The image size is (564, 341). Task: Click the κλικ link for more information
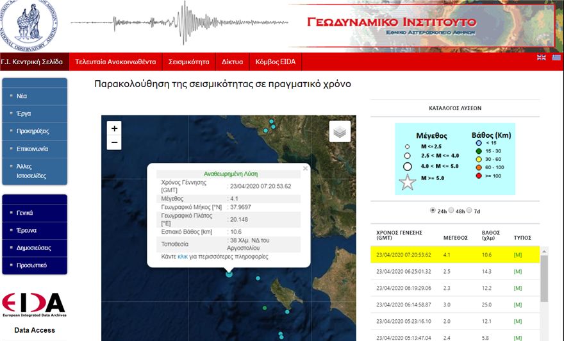click(x=183, y=257)
